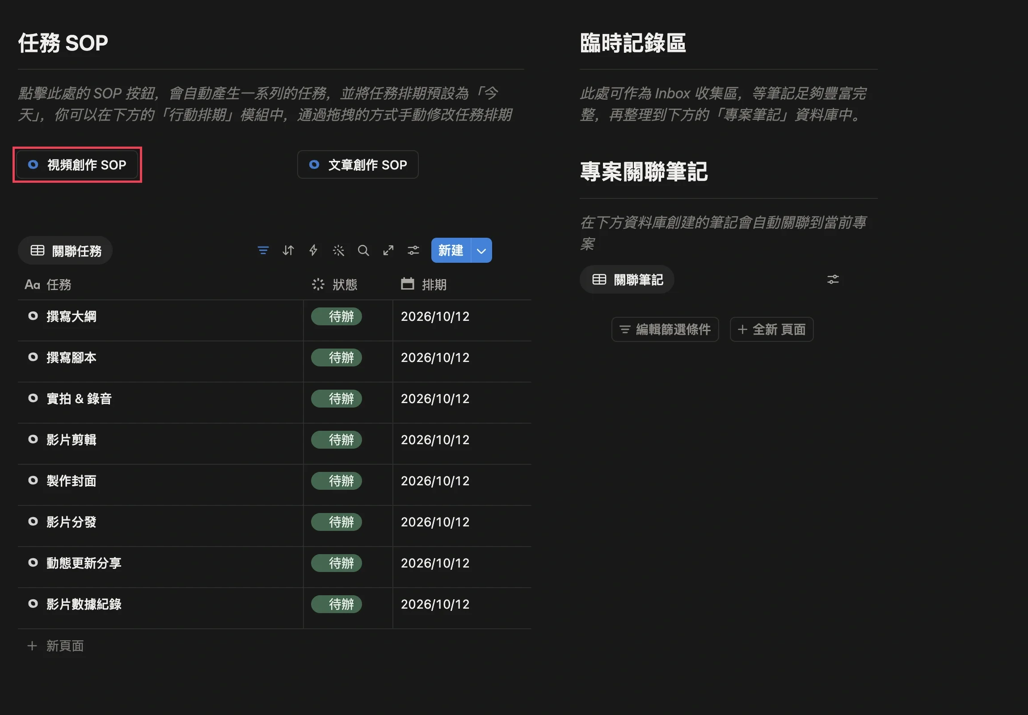Click the 專案關聯筆記 heading
Screen dimensions: 1028x715
tap(644, 172)
